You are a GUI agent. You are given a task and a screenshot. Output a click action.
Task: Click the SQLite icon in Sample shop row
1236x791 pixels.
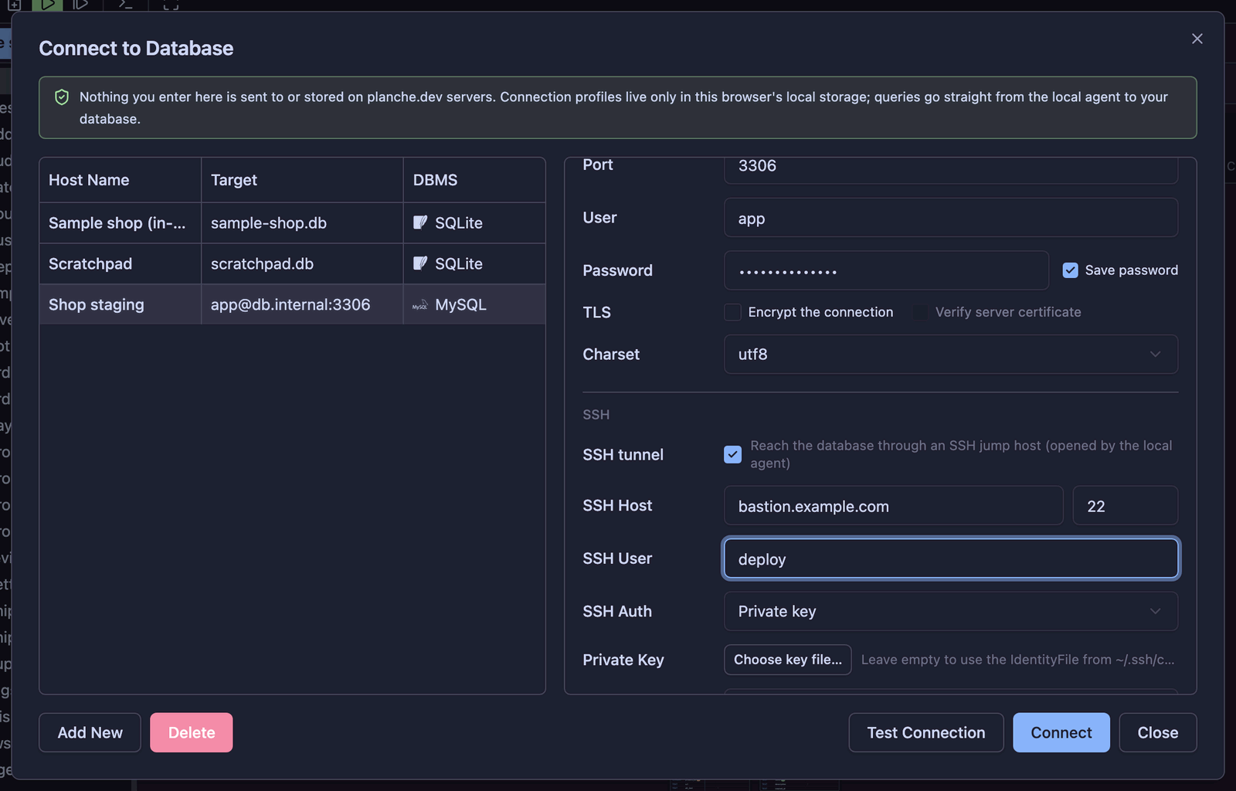(420, 222)
